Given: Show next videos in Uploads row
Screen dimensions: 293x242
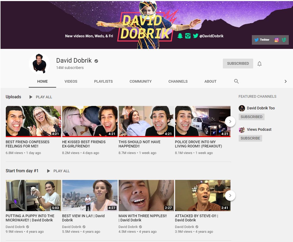Looking at the screenshot, I should click(230, 122).
